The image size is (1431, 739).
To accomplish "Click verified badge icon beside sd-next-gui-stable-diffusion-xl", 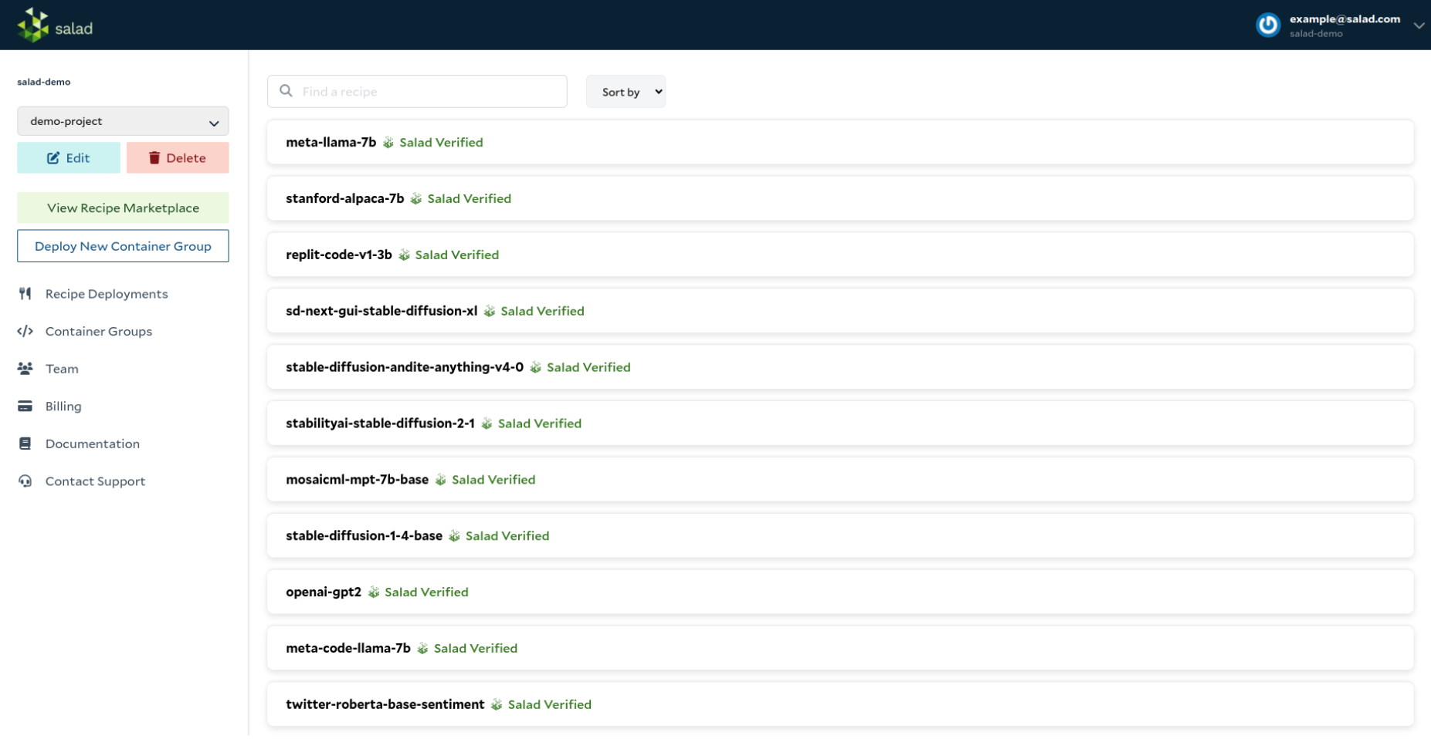I will 490,311.
